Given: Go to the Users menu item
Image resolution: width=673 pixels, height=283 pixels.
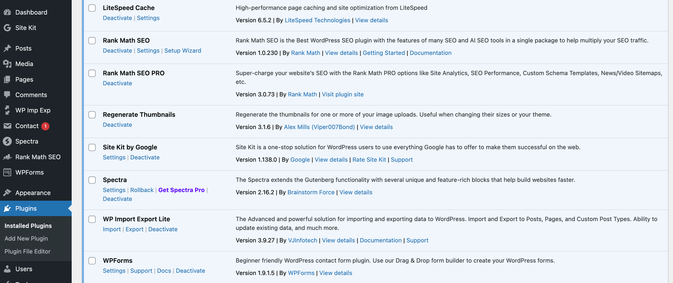Looking at the screenshot, I should coord(24,269).
